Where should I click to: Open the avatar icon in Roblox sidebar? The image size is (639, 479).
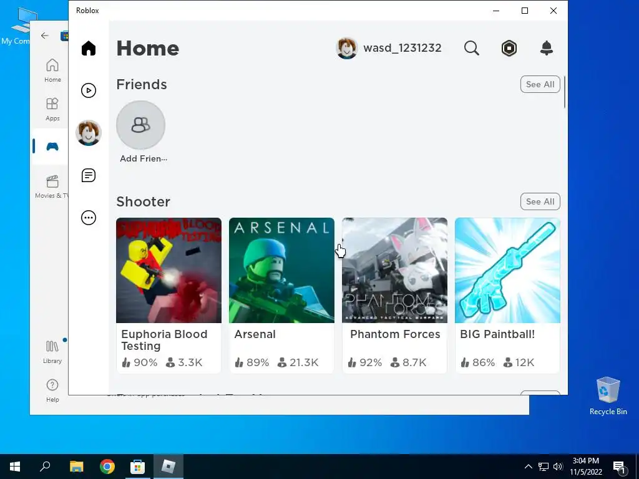click(x=89, y=133)
